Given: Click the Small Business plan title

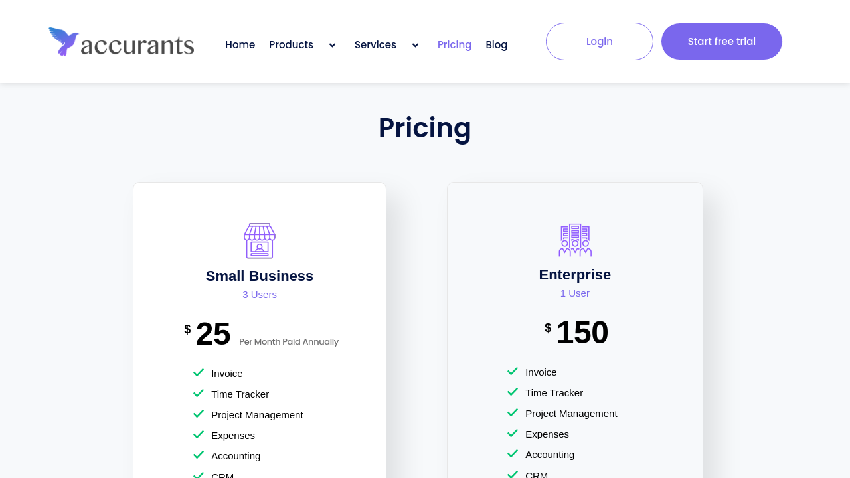Looking at the screenshot, I should pyautogui.click(x=259, y=276).
